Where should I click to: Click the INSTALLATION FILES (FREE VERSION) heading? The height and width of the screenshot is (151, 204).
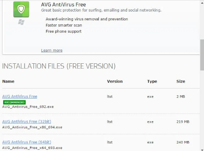click(x=59, y=66)
